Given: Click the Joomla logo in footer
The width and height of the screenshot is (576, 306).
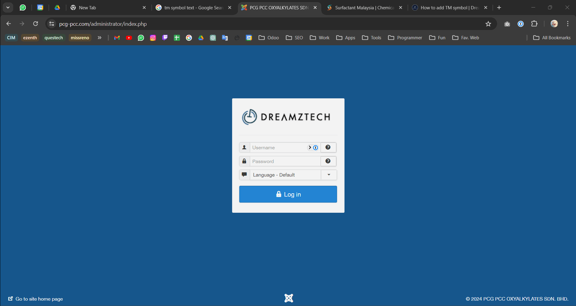Looking at the screenshot, I should pos(289,298).
